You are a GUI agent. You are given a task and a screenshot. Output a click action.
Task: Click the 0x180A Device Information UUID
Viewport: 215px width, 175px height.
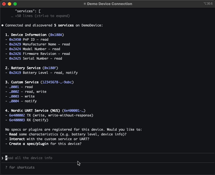[x=56, y=35]
